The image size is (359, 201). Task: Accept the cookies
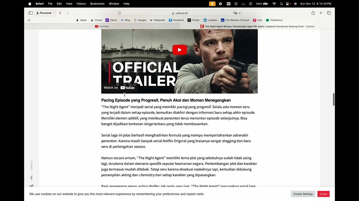tap(323, 194)
